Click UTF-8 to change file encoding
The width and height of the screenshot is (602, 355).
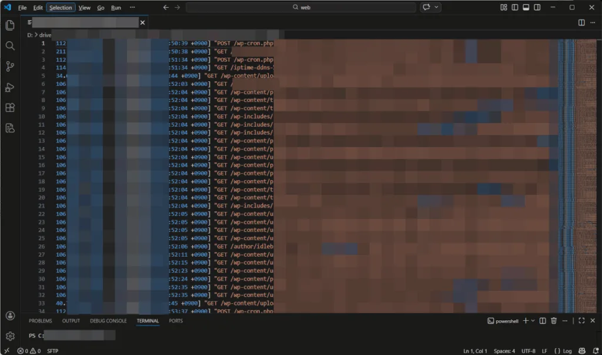click(529, 350)
